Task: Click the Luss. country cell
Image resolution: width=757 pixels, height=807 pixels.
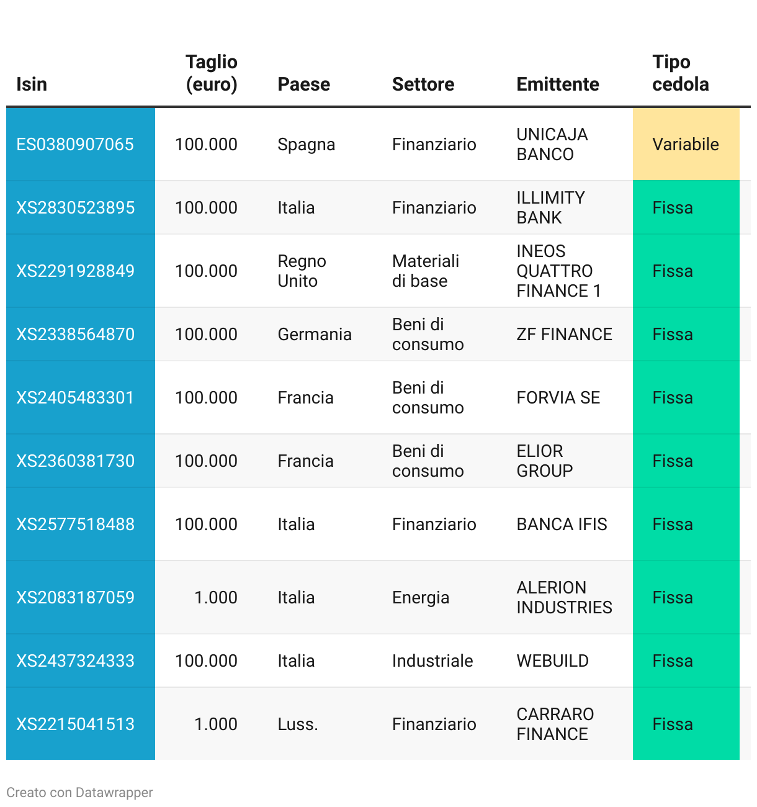Action: pyautogui.click(x=298, y=724)
